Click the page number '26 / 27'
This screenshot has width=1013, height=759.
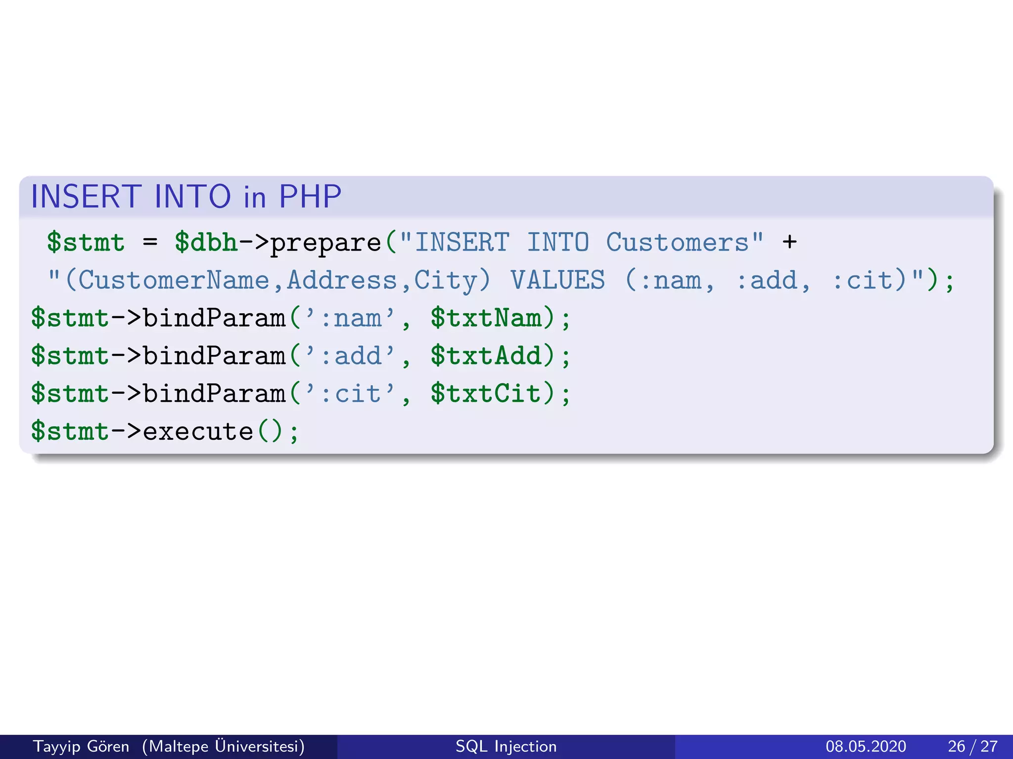coord(972,746)
